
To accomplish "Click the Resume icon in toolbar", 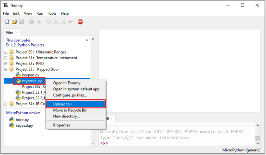I will pyautogui.click(x=70, y=22).
